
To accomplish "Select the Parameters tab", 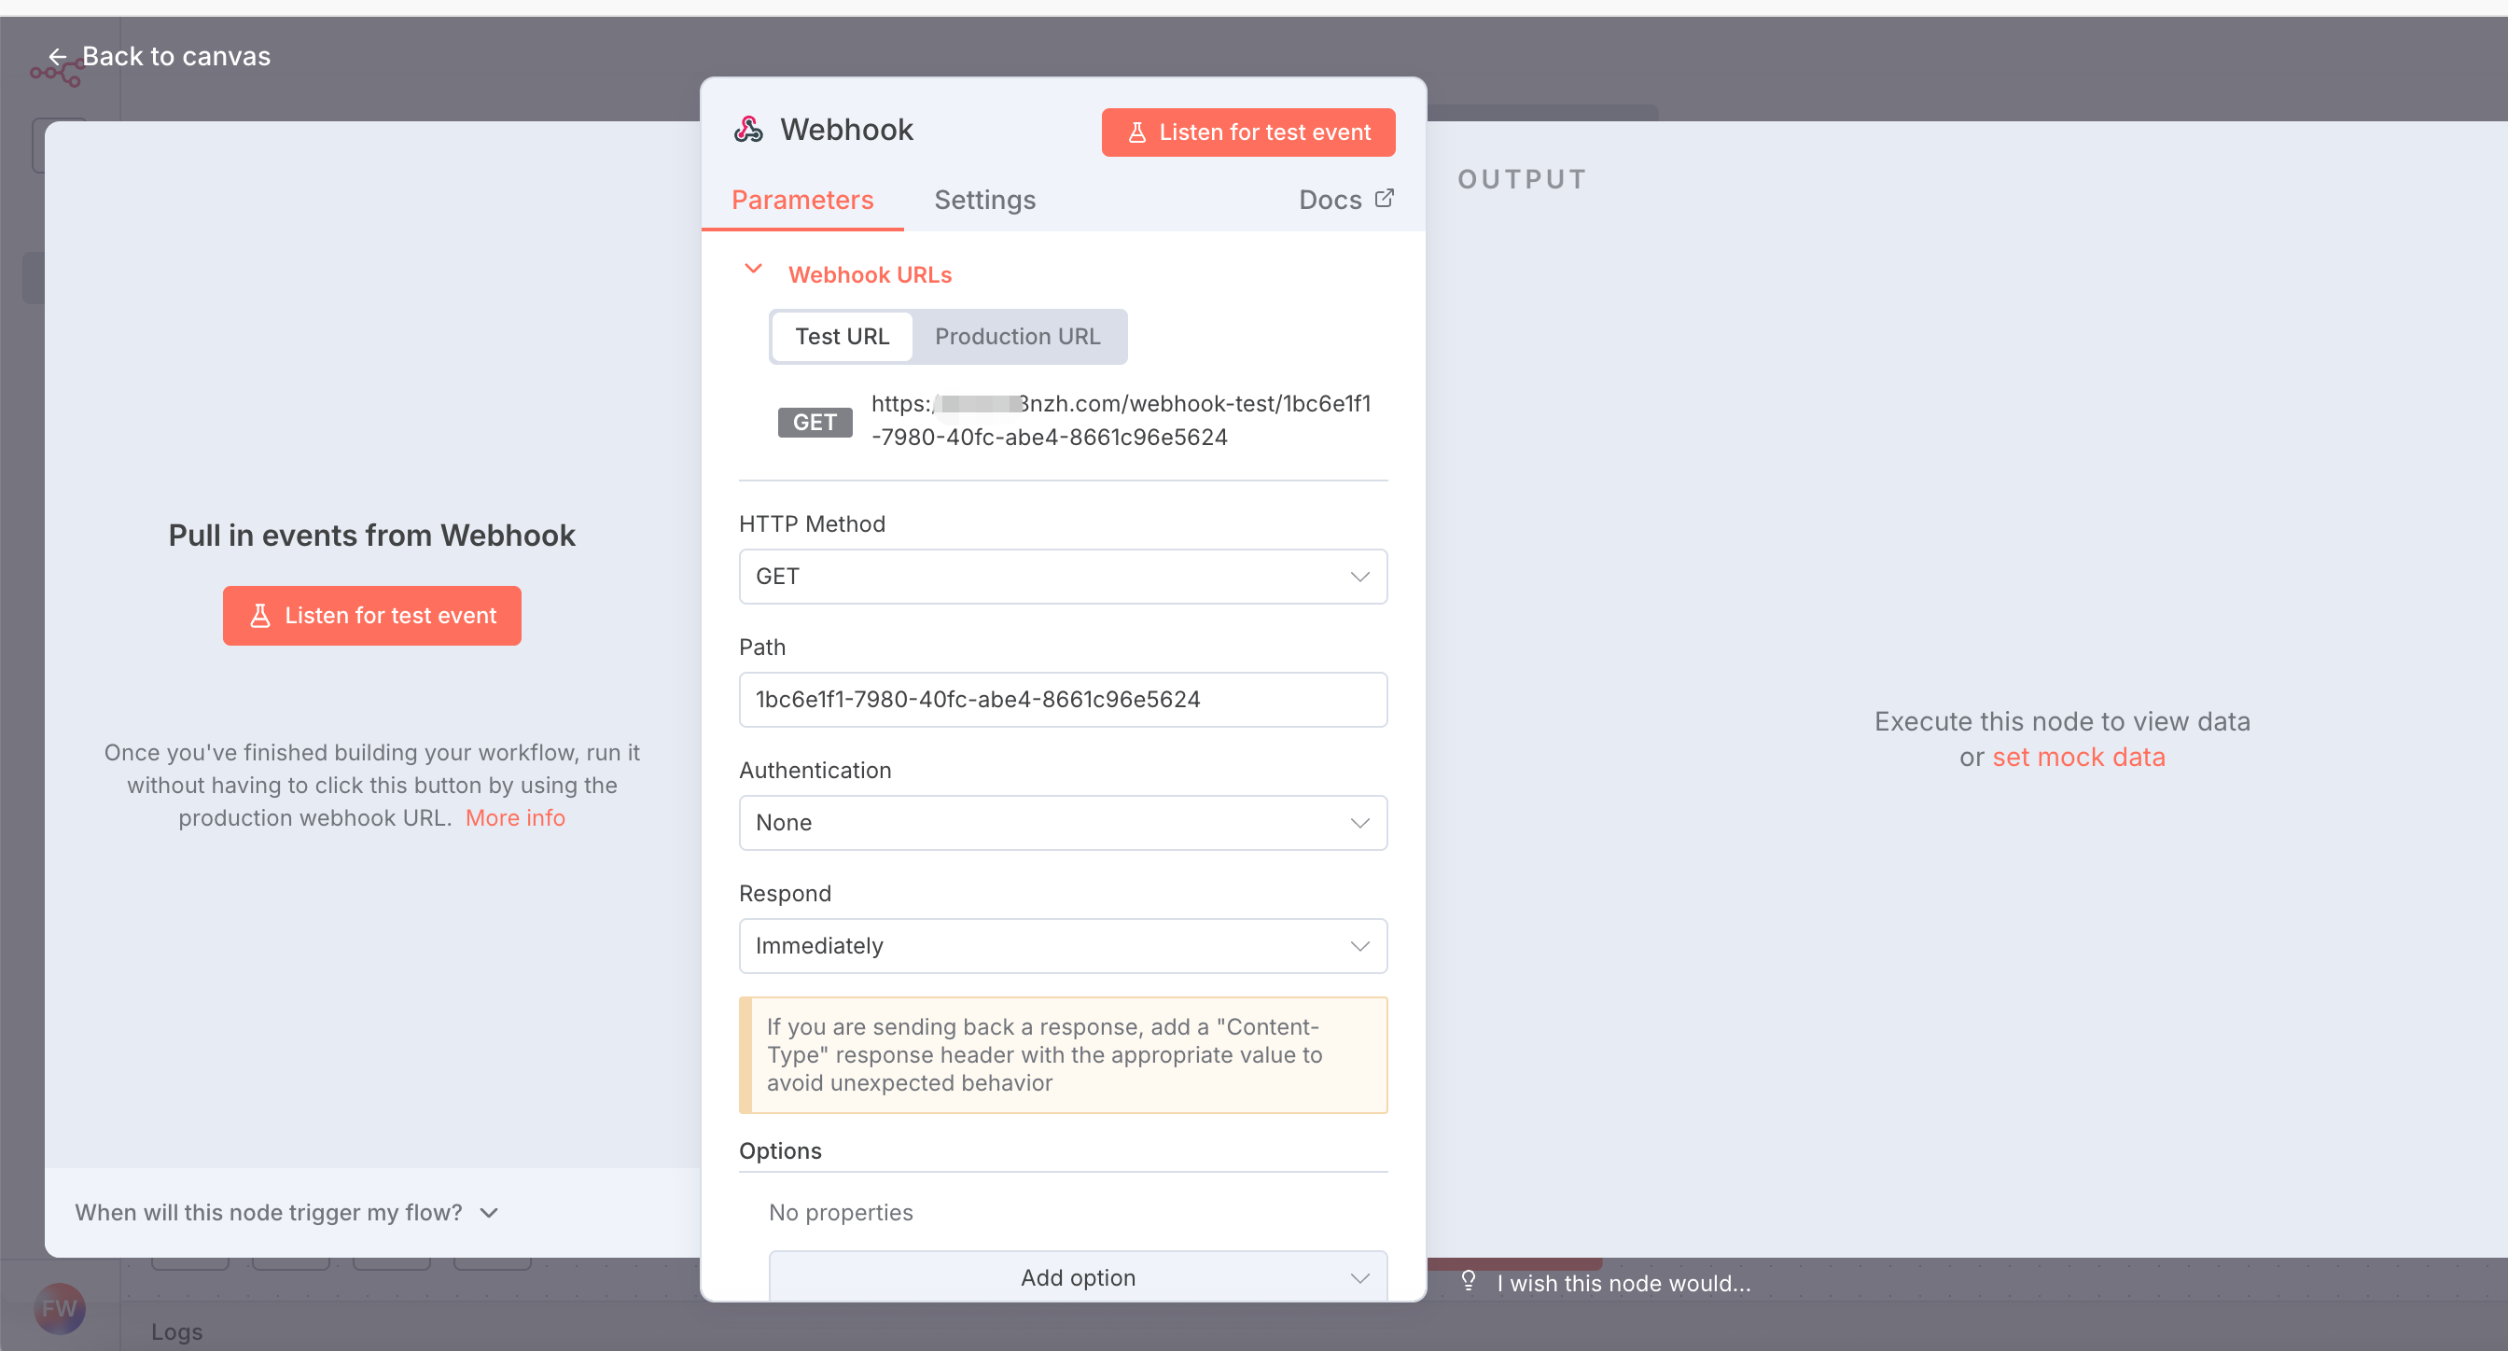I will point(801,200).
